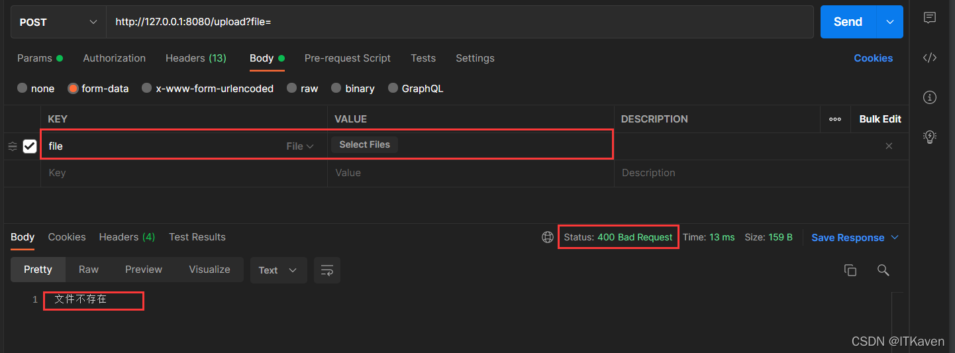Toggle line wrap icon in response toolbar
This screenshot has height=353, width=955.
pos(327,270)
